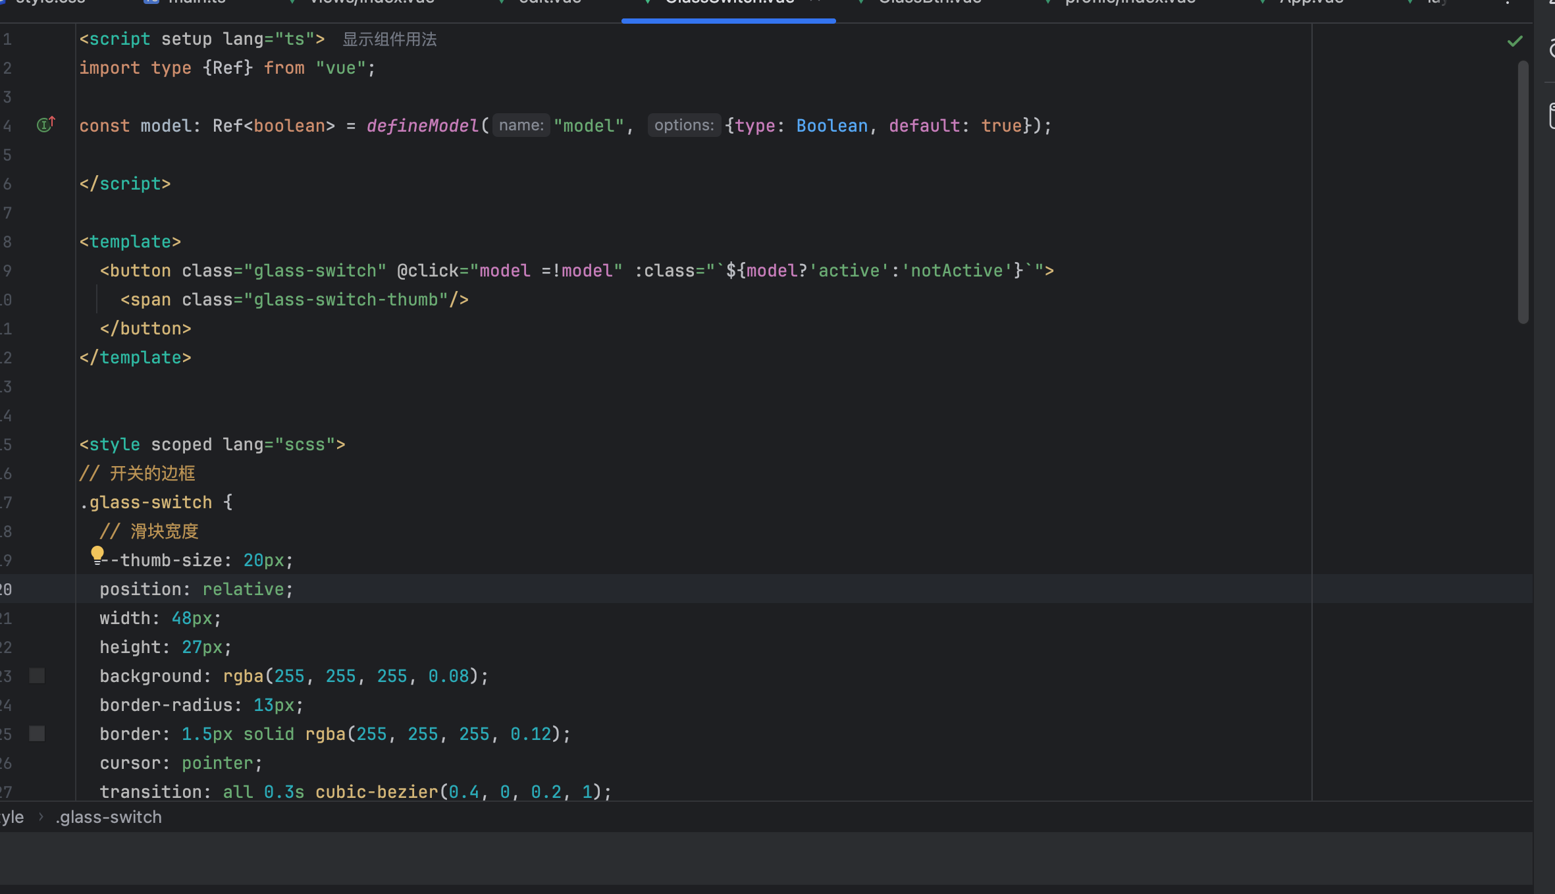The height and width of the screenshot is (894, 1555).
Task: Place cursor on the defineModel function call
Action: tap(423, 126)
